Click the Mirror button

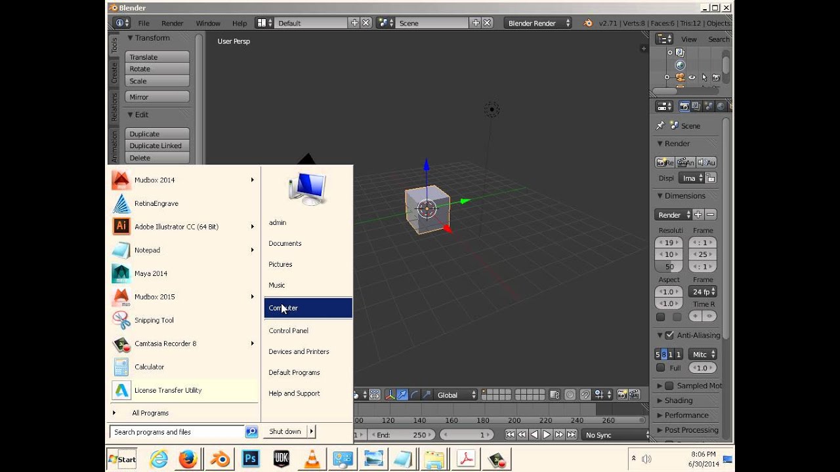tap(157, 97)
